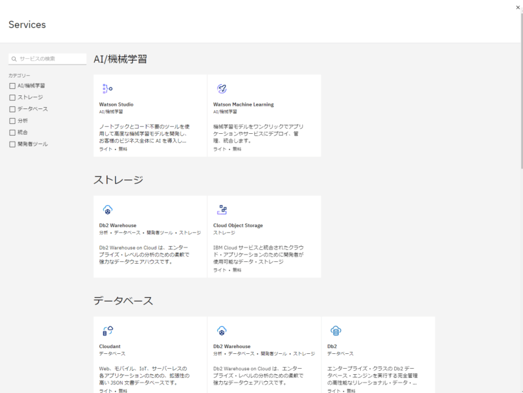Open the Cloud Object Storage card title
523x393 pixels.
[x=238, y=225]
